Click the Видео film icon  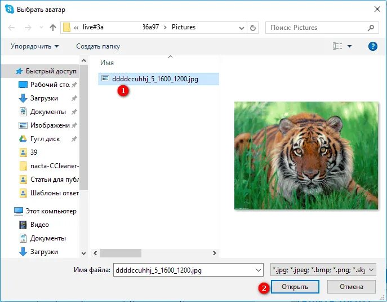[x=23, y=225]
